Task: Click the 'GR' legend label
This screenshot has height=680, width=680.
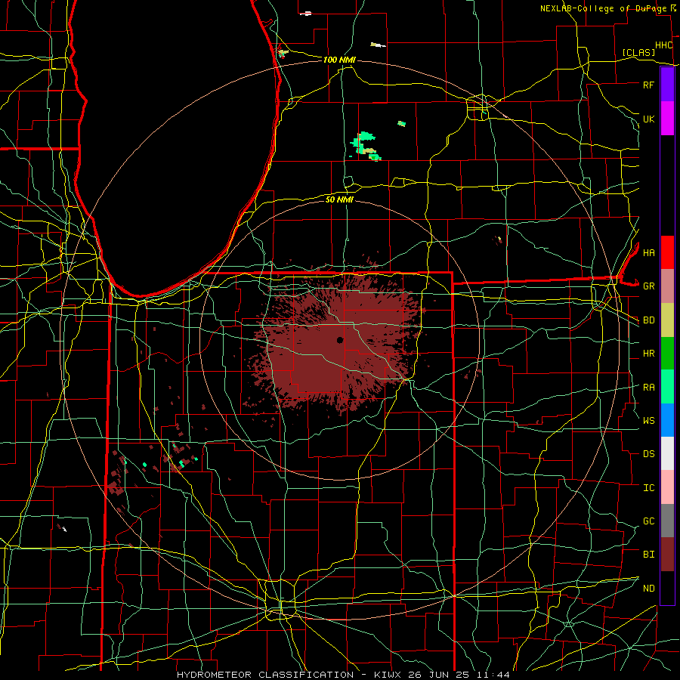Action: 648,286
